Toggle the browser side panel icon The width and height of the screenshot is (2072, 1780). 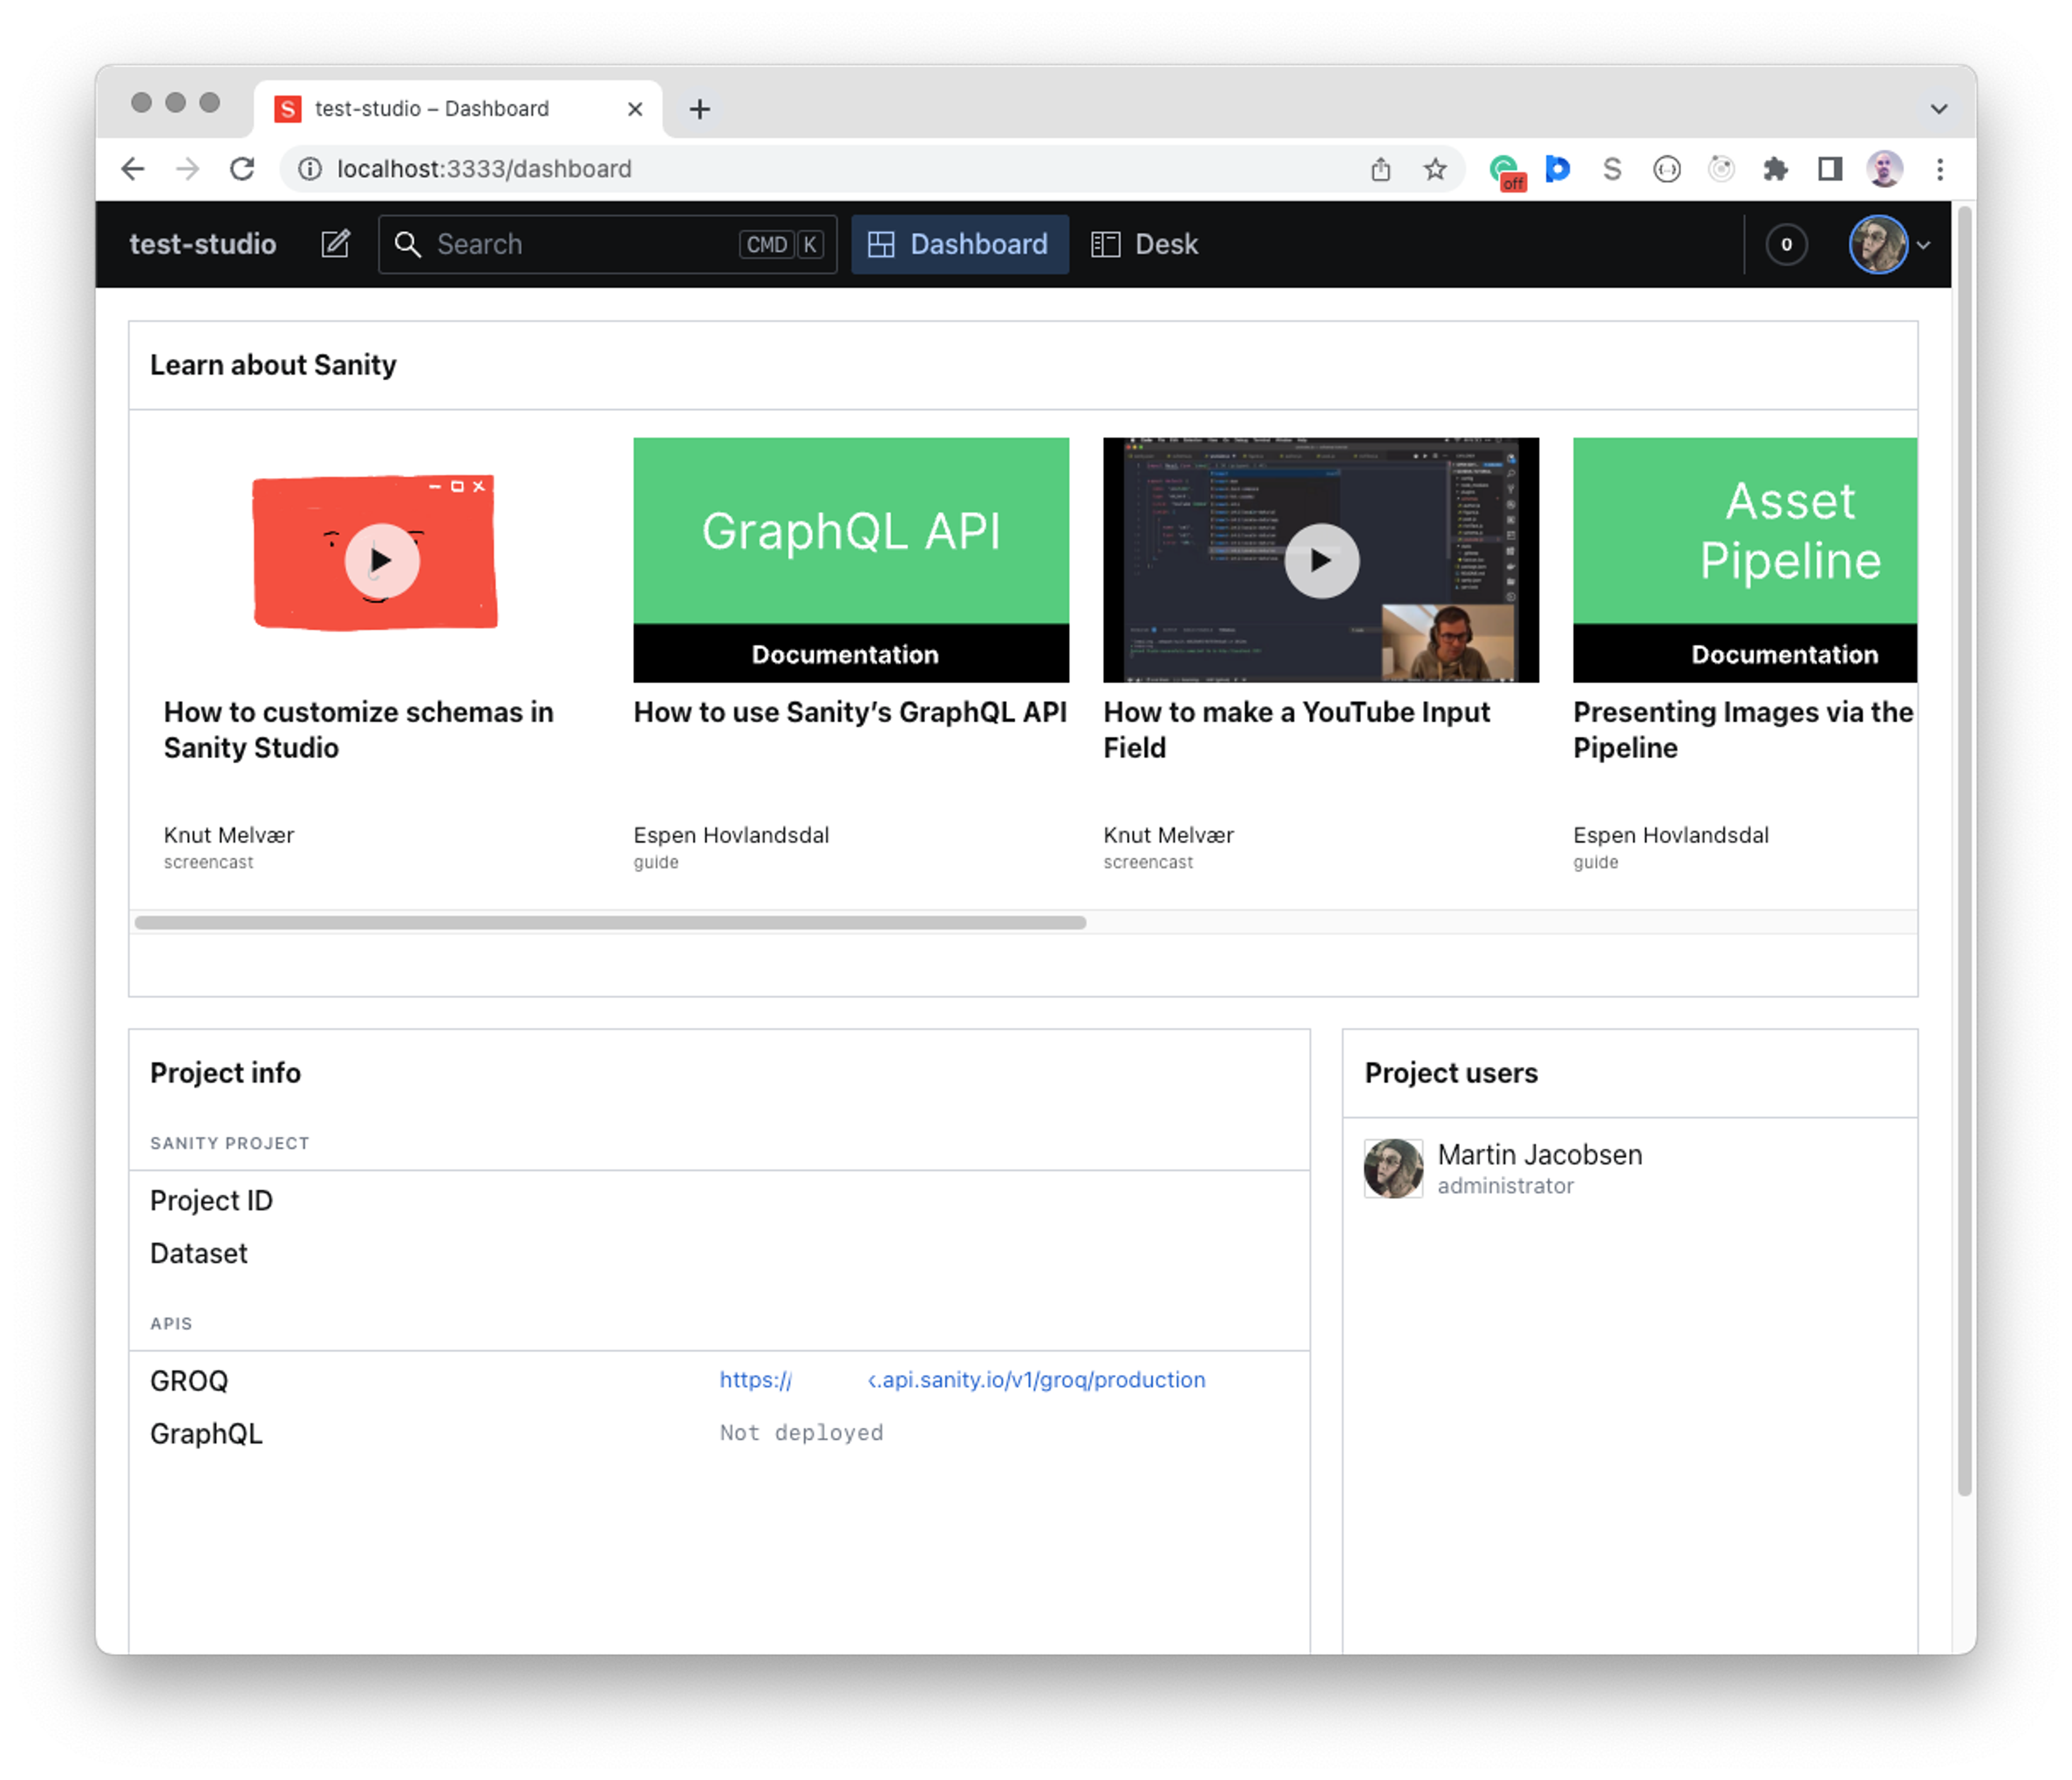coord(1830,169)
